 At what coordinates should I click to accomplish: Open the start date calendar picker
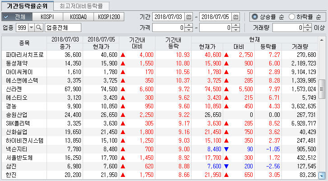(x=189, y=17)
